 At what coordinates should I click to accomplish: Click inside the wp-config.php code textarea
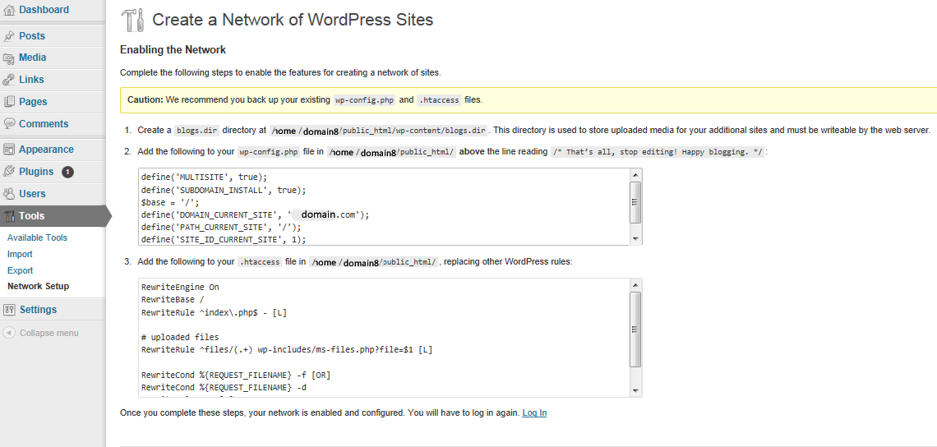(384, 207)
